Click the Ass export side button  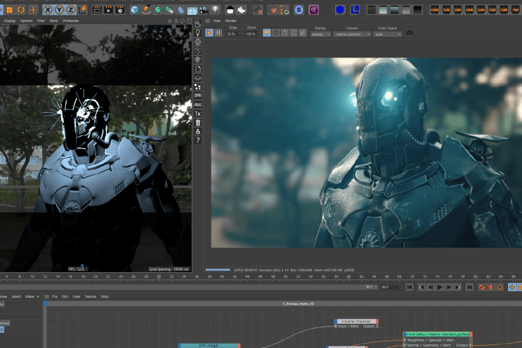pos(198,105)
